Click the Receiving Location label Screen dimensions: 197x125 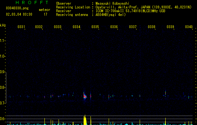(x=73, y=7)
